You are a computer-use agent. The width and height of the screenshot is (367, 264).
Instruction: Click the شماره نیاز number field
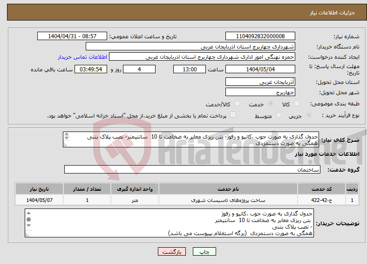260,36
